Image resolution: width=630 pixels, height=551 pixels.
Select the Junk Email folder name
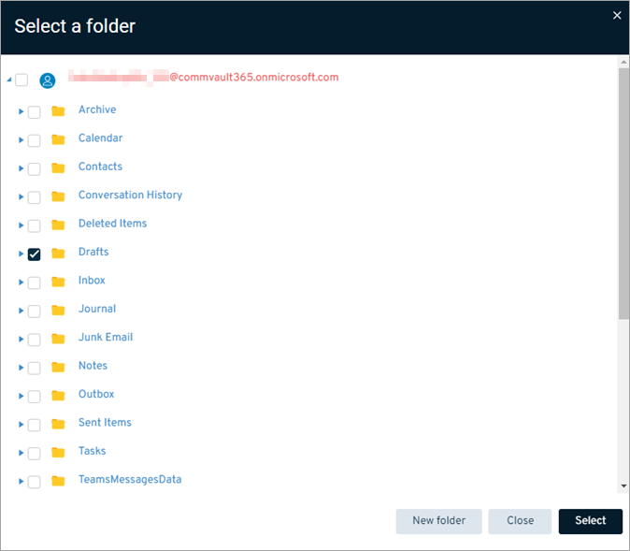coord(106,338)
